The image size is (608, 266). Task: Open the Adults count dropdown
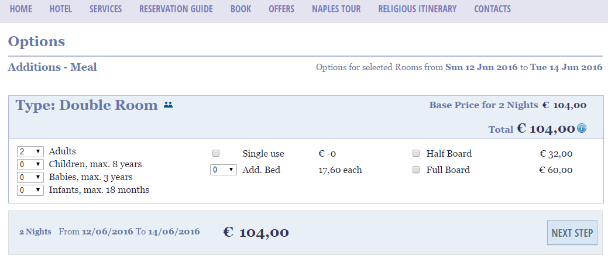30,151
